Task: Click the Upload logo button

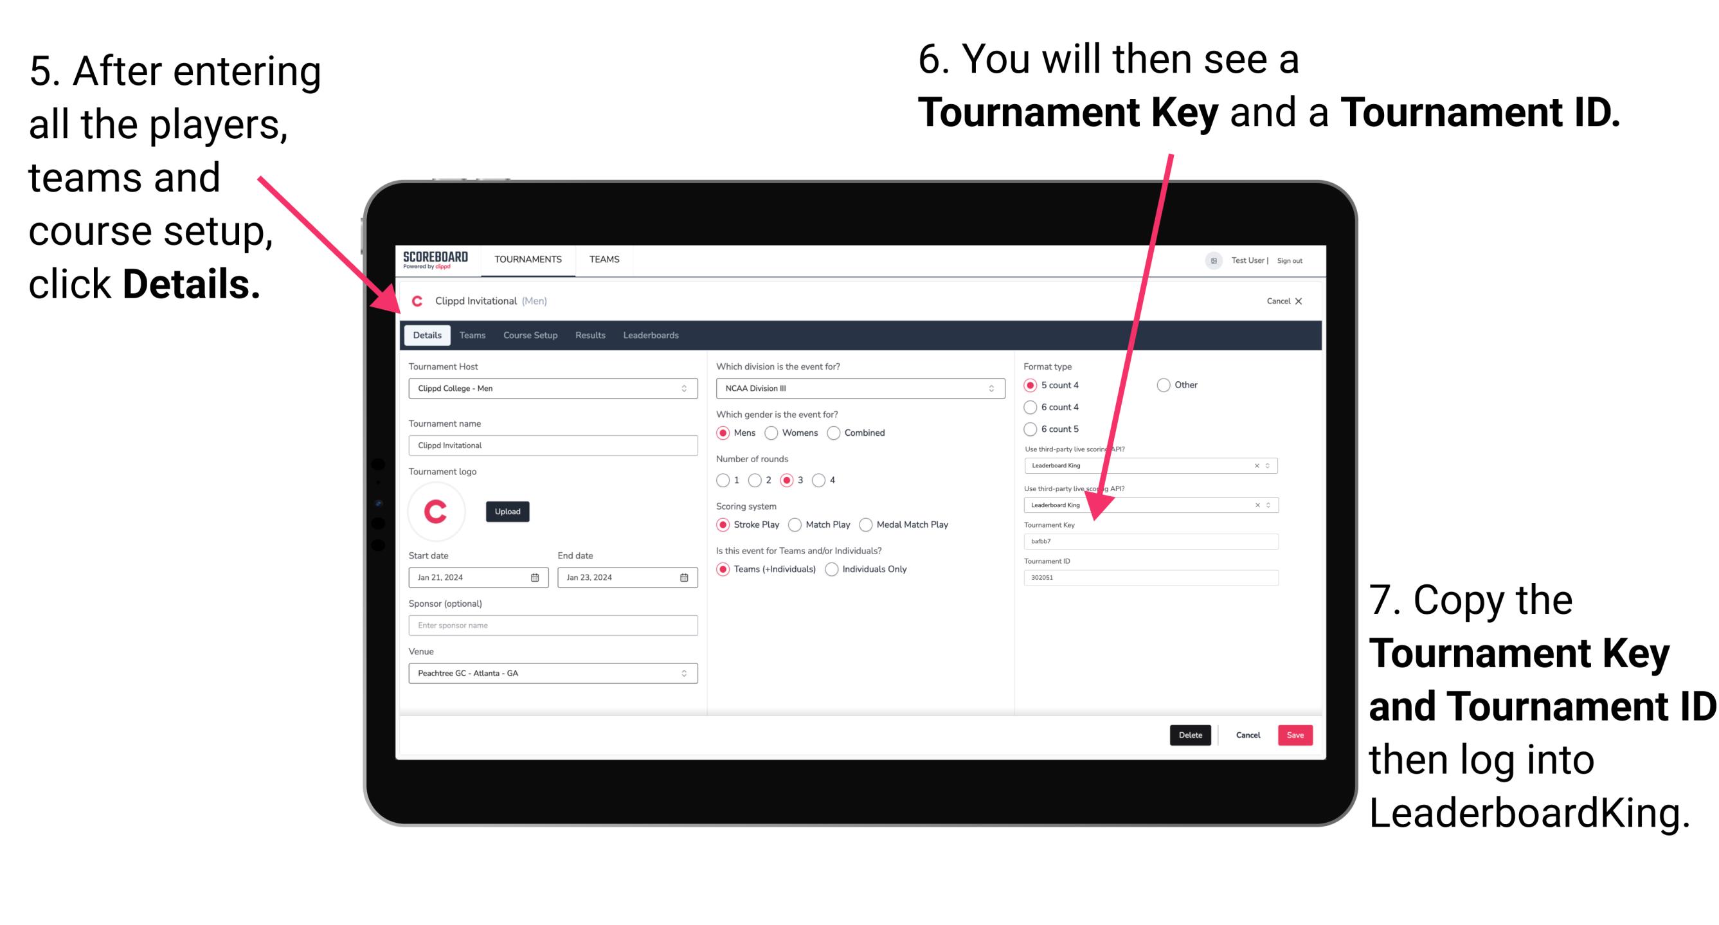Action: coord(507,510)
